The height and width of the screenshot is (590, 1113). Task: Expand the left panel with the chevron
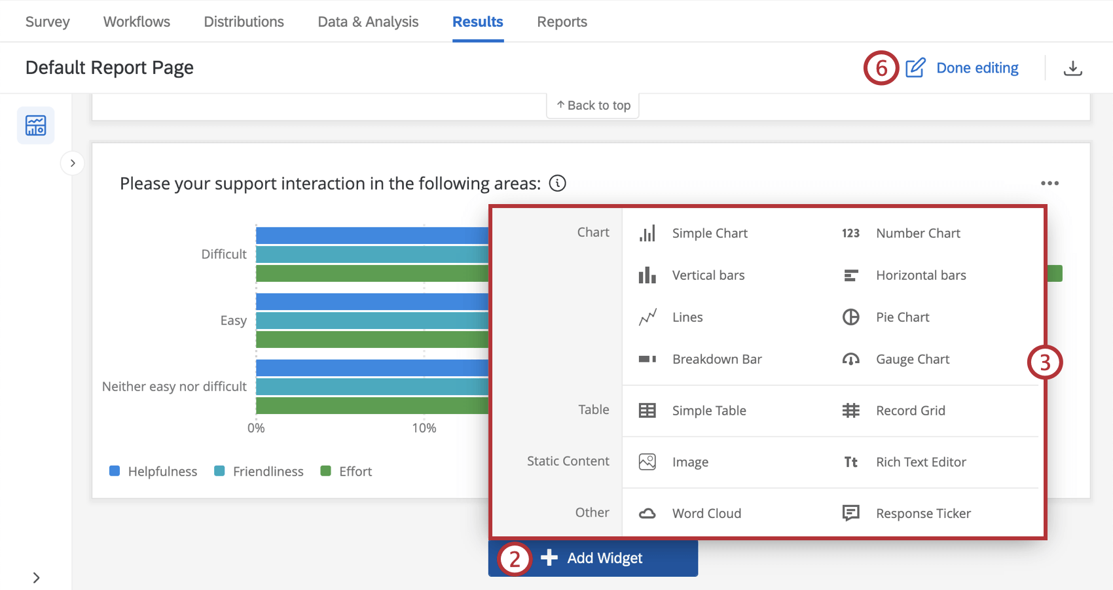click(x=72, y=163)
